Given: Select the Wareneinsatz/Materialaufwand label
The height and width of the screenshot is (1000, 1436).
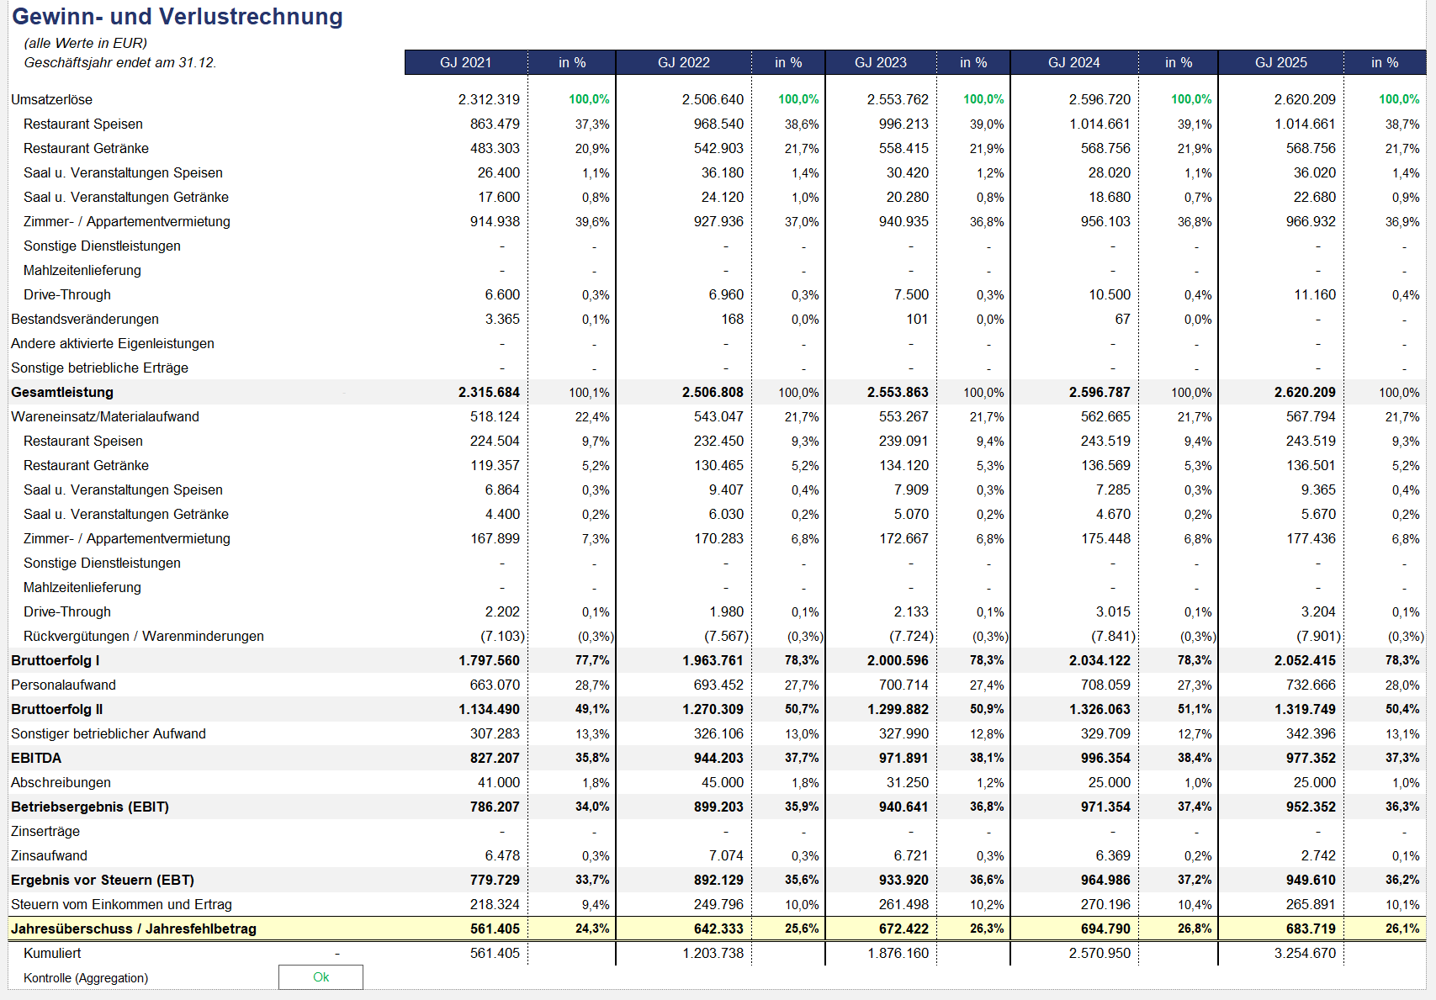Looking at the screenshot, I should click(x=105, y=416).
